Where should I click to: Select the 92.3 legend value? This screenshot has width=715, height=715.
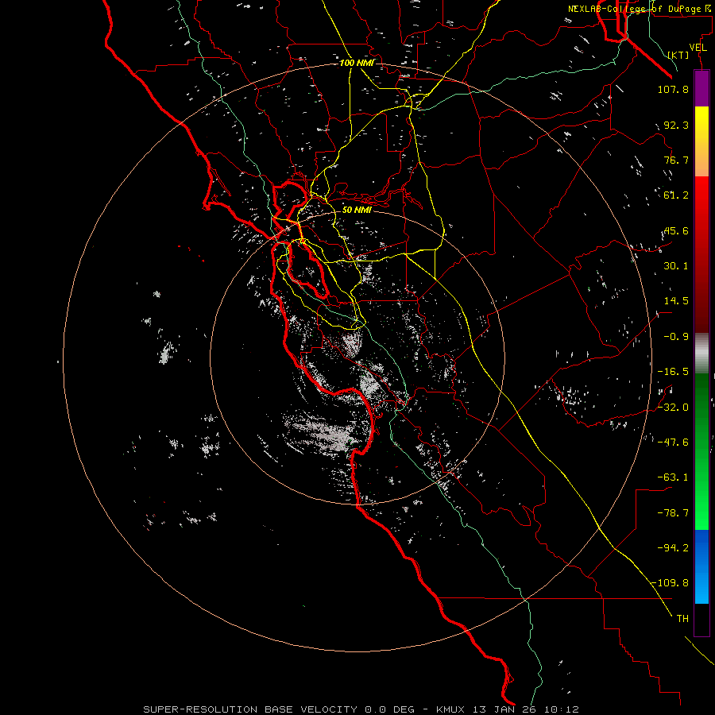[x=676, y=125]
